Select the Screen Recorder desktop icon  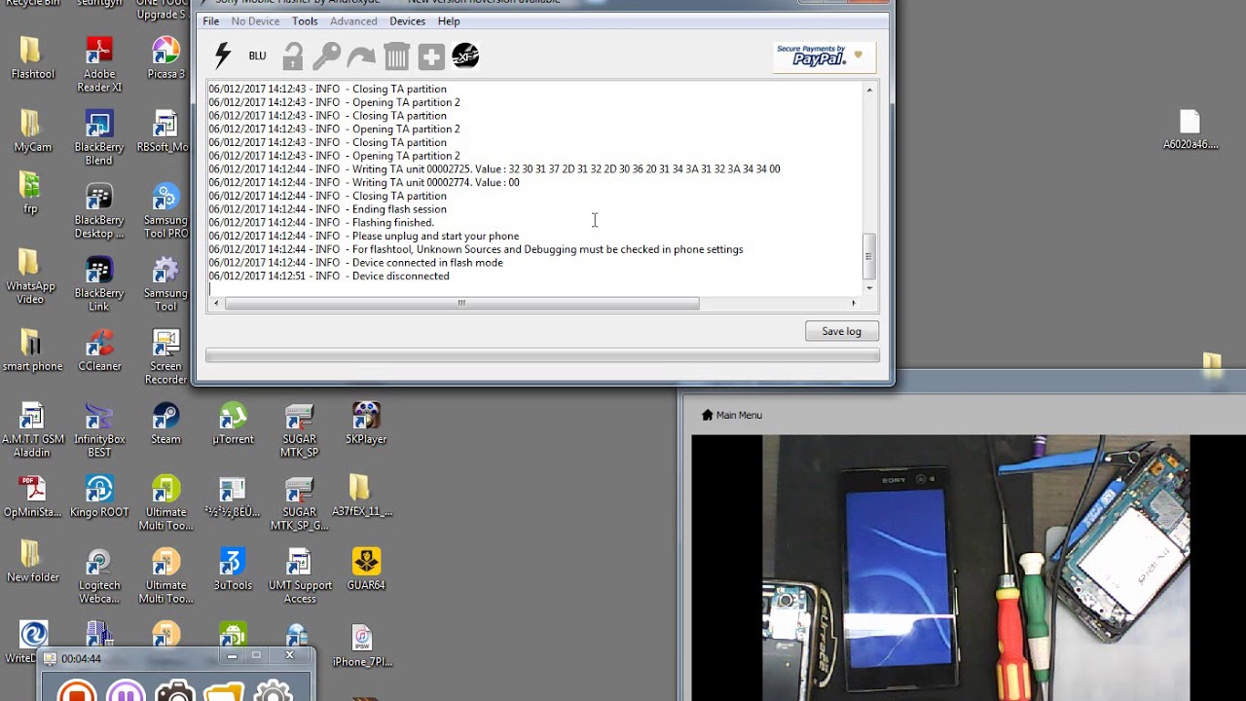tap(166, 356)
